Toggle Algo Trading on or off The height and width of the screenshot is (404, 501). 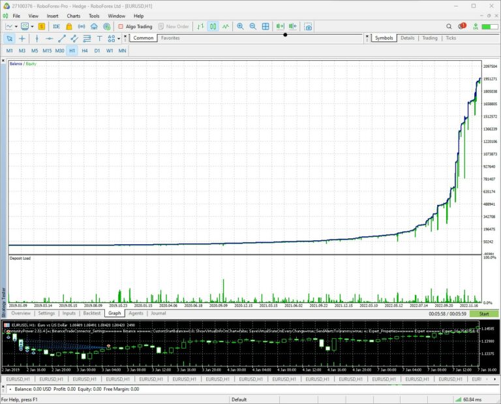point(135,27)
